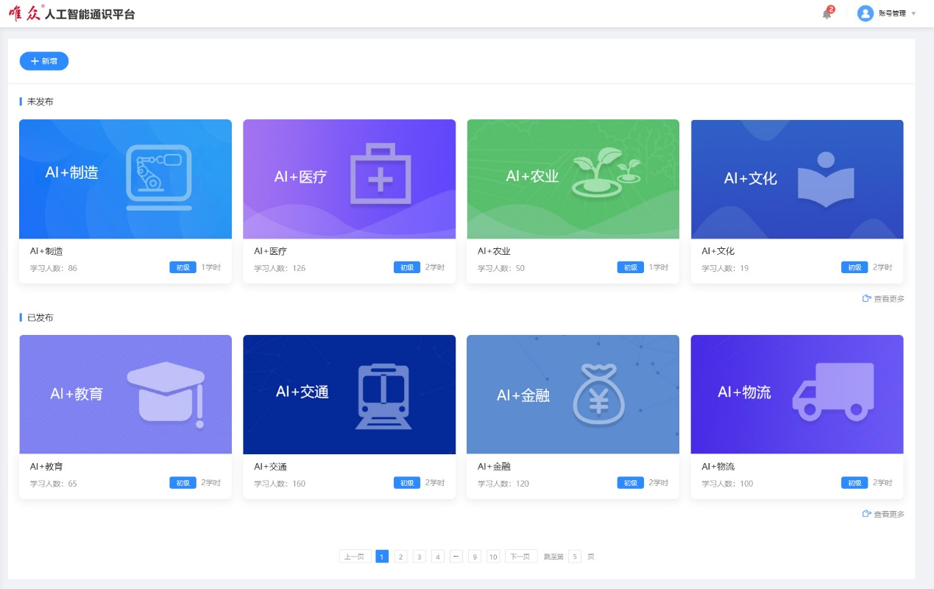Click the robot arm icon on AI+制造 card
Viewport: 934px width, 589px height.
(158, 177)
